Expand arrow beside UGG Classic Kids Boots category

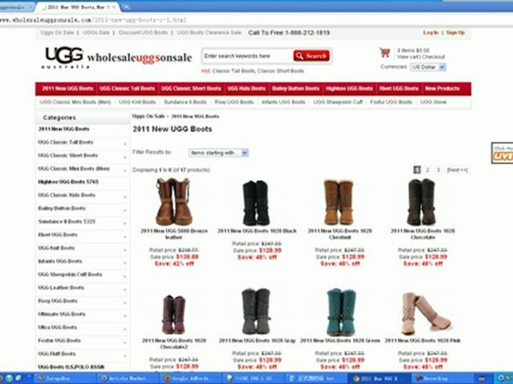click(125, 197)
